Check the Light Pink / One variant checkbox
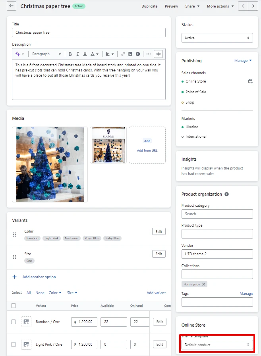 [x=14, y=344]
